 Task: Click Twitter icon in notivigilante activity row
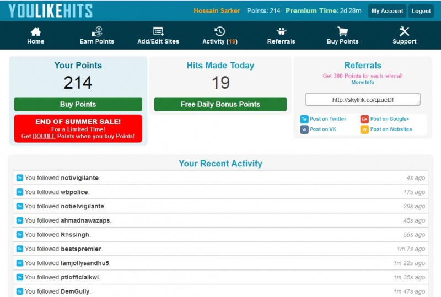20,178
